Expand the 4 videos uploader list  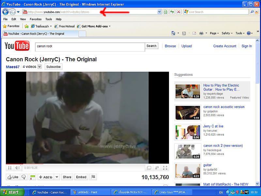(39, 67)
